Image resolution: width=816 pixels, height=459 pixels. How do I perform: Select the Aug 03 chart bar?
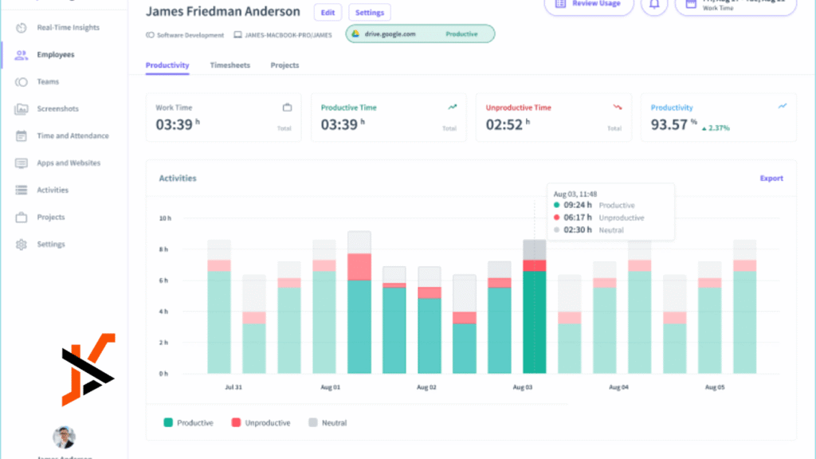pyautogui.click(x=534, y=319)
